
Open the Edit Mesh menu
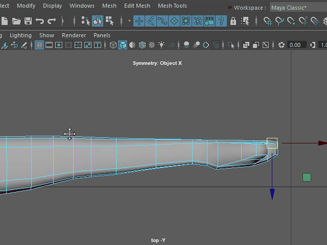(x=137, y=6)
